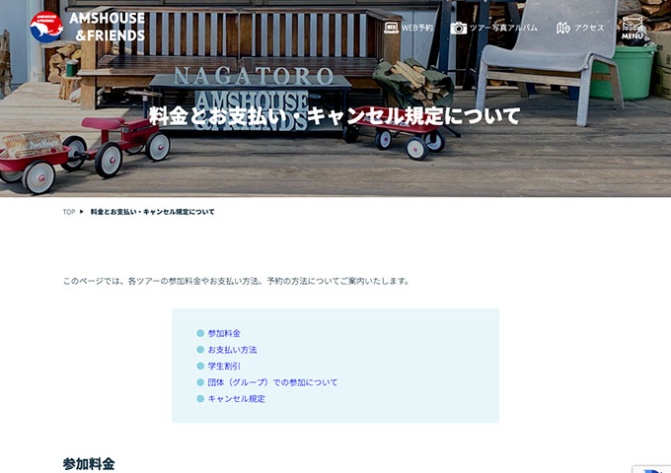This screenshot has width=671, height=473.
Task: Click the bullet dot beside 参加料金
Action: 200,333
